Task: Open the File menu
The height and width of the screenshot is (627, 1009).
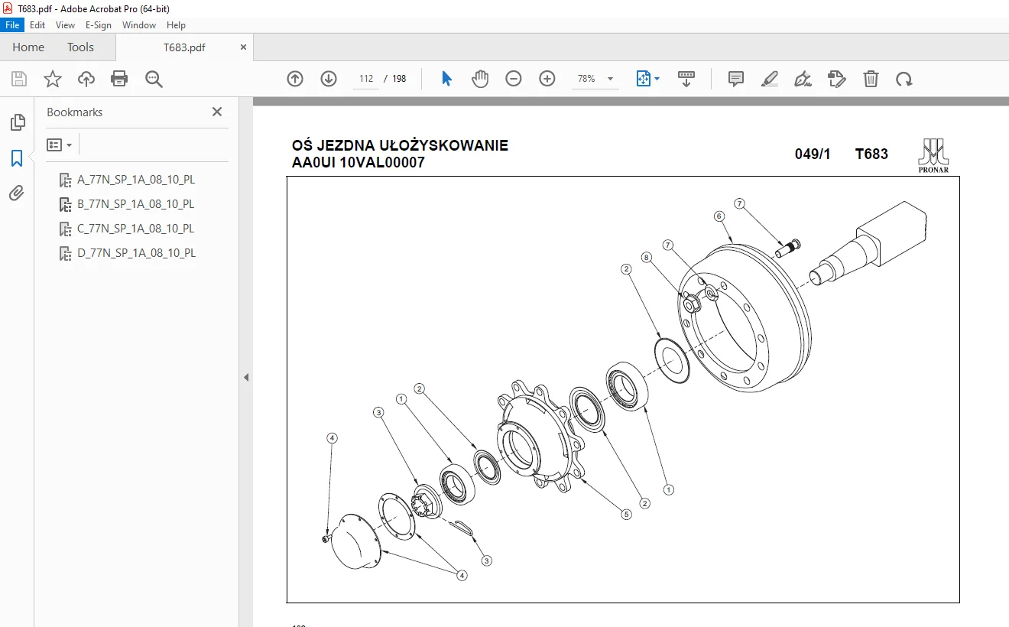Action: pos(12,25)
